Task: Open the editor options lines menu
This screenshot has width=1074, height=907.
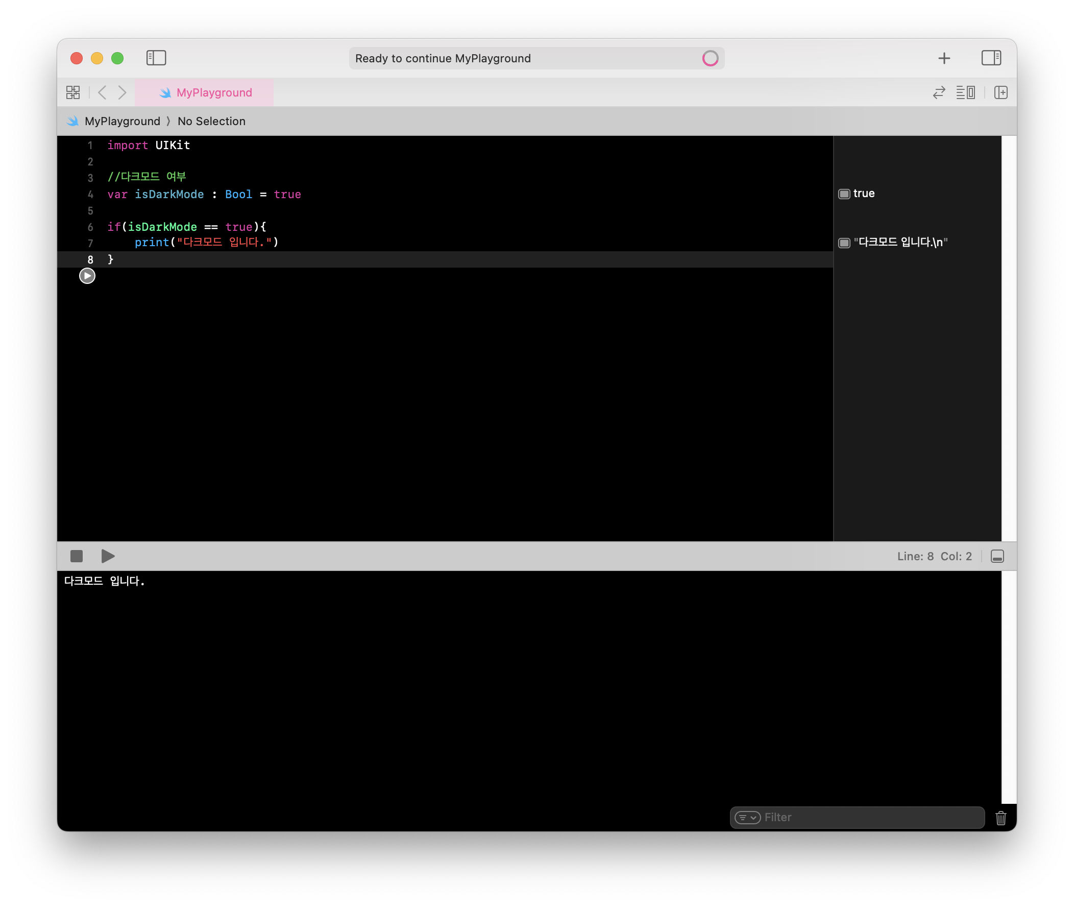Action: point(965,92)
